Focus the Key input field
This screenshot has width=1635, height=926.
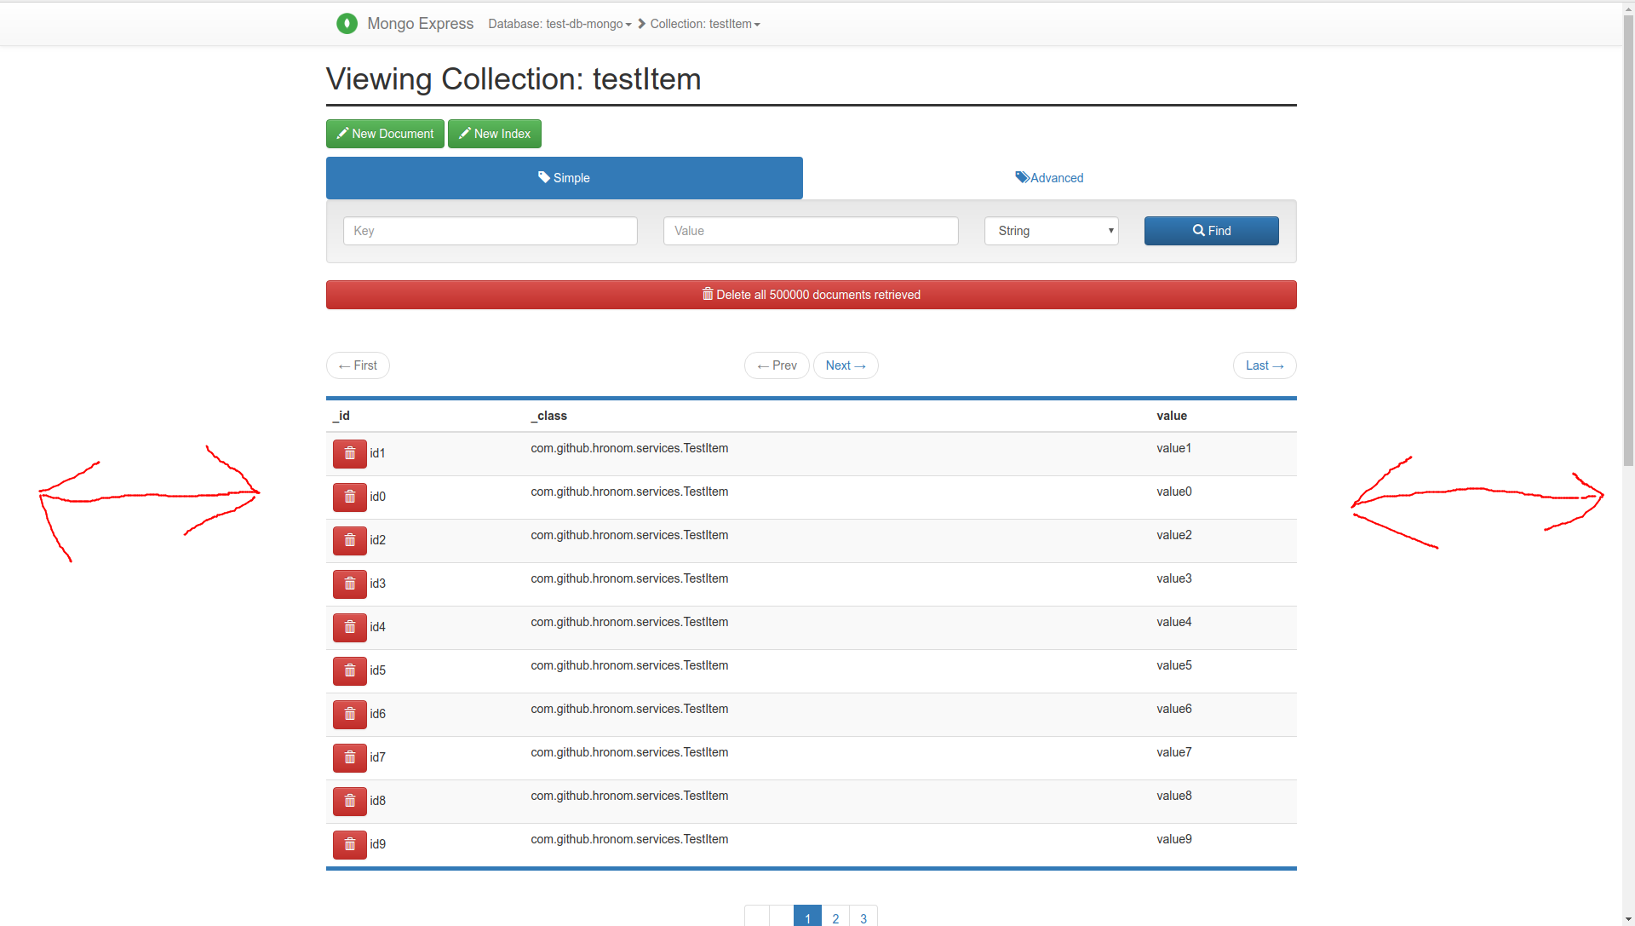pyautogui.click(x=490, y=231)
